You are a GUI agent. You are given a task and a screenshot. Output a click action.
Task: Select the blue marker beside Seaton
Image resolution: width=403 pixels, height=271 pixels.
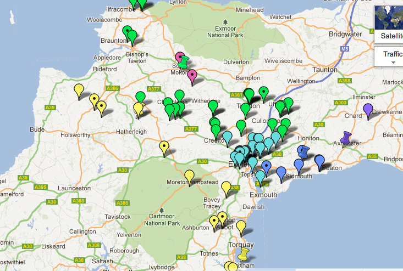[319, 161]
